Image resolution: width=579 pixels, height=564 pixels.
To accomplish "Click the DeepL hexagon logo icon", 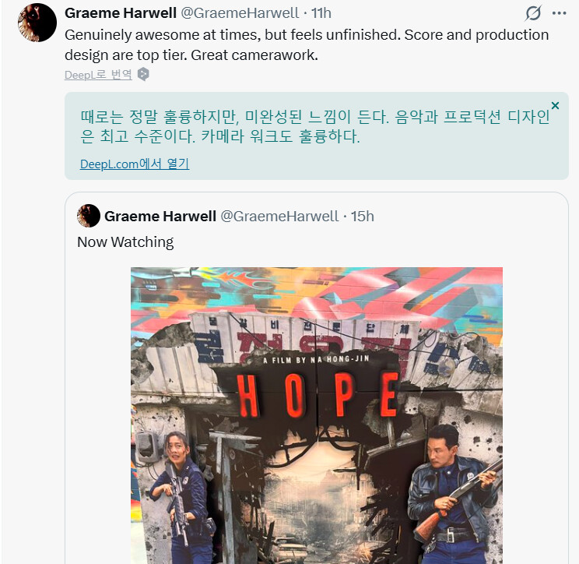I will [143, 74].
